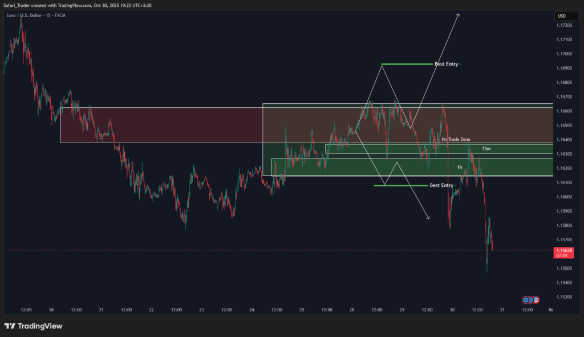Image resolution: width=584 pixels, height=337 pixels.
Task: Click the No Trade Zone label
Action: (456, 139)
